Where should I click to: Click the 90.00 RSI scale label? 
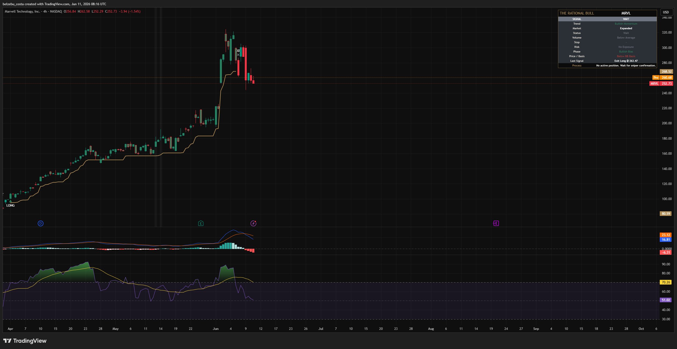click(666, 264)
